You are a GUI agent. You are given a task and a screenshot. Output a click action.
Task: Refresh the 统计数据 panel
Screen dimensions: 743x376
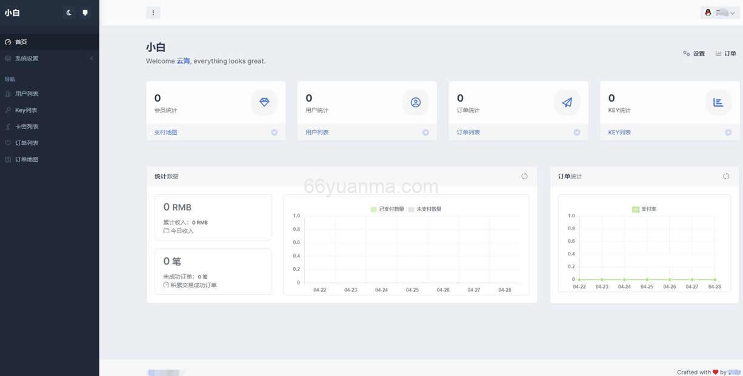point(524,176)
